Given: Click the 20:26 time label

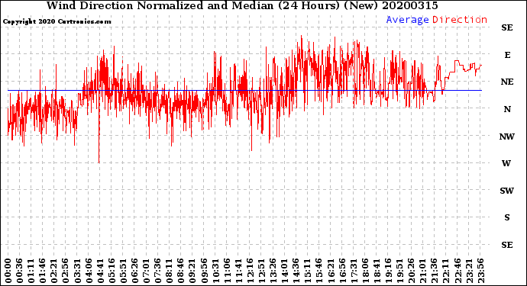Looking at the screenshot, I should 411,271.
